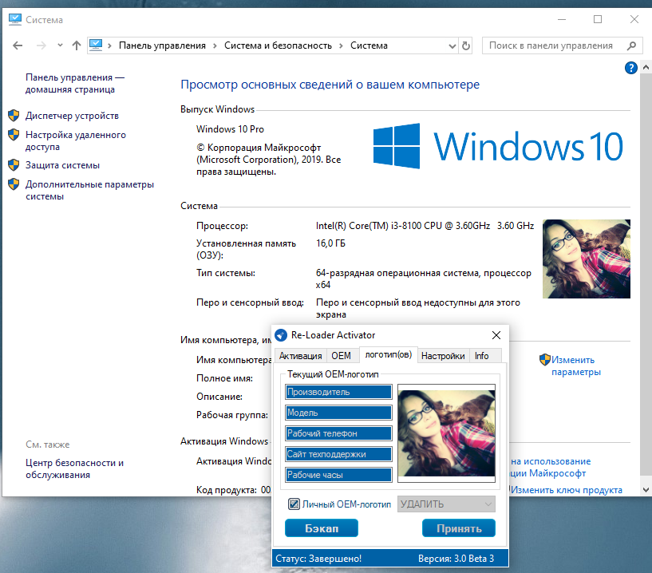Click the Версия: 3.0 Beta 3 text

tap(456, 559)
